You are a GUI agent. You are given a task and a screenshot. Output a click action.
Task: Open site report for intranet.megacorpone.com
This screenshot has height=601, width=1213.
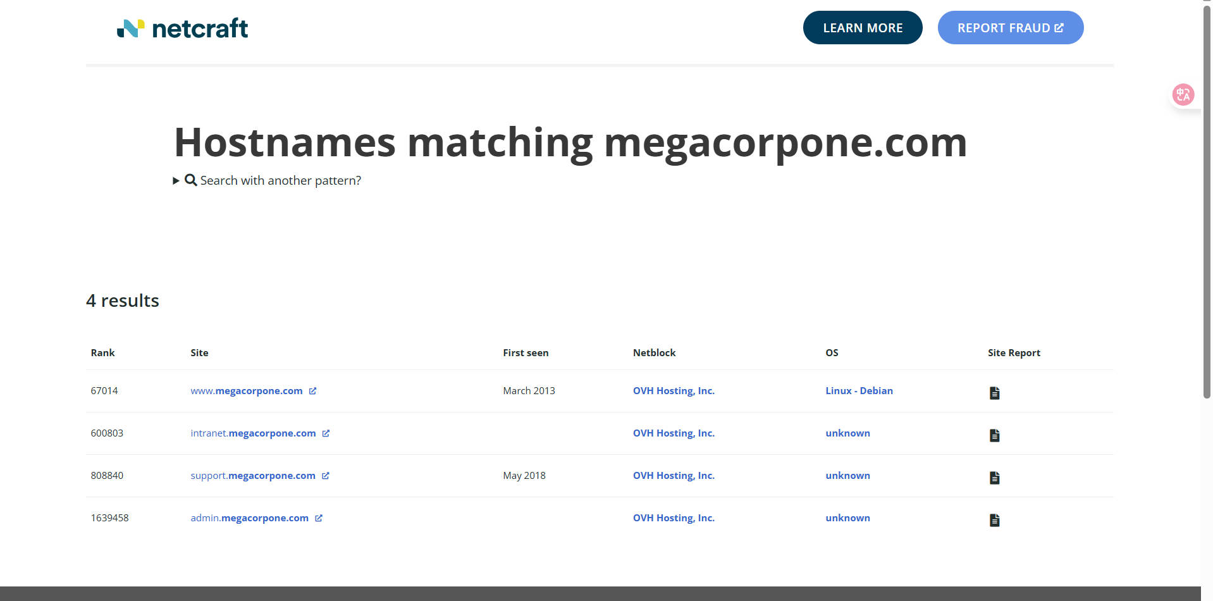tap(994, 435)
